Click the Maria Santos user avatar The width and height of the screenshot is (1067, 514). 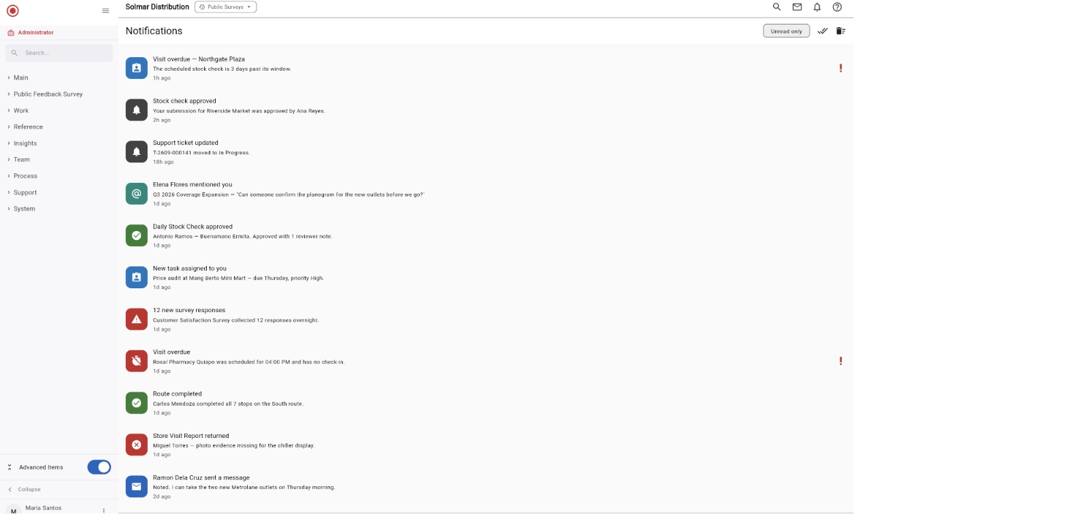pyautogui.click(x=14, y=510)
